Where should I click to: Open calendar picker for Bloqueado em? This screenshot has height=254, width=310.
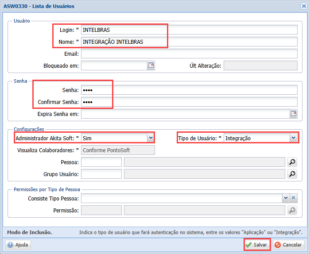(x=151, y=65)
